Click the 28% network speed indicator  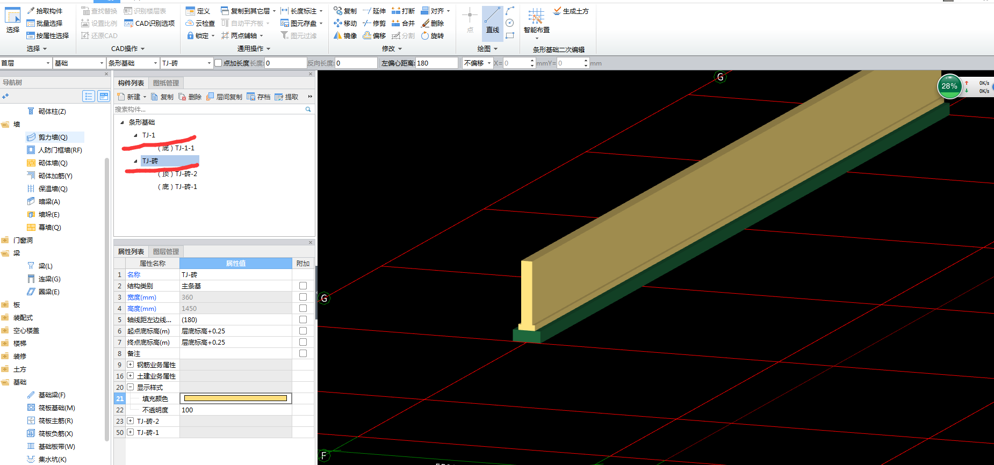tap(949, 86)
